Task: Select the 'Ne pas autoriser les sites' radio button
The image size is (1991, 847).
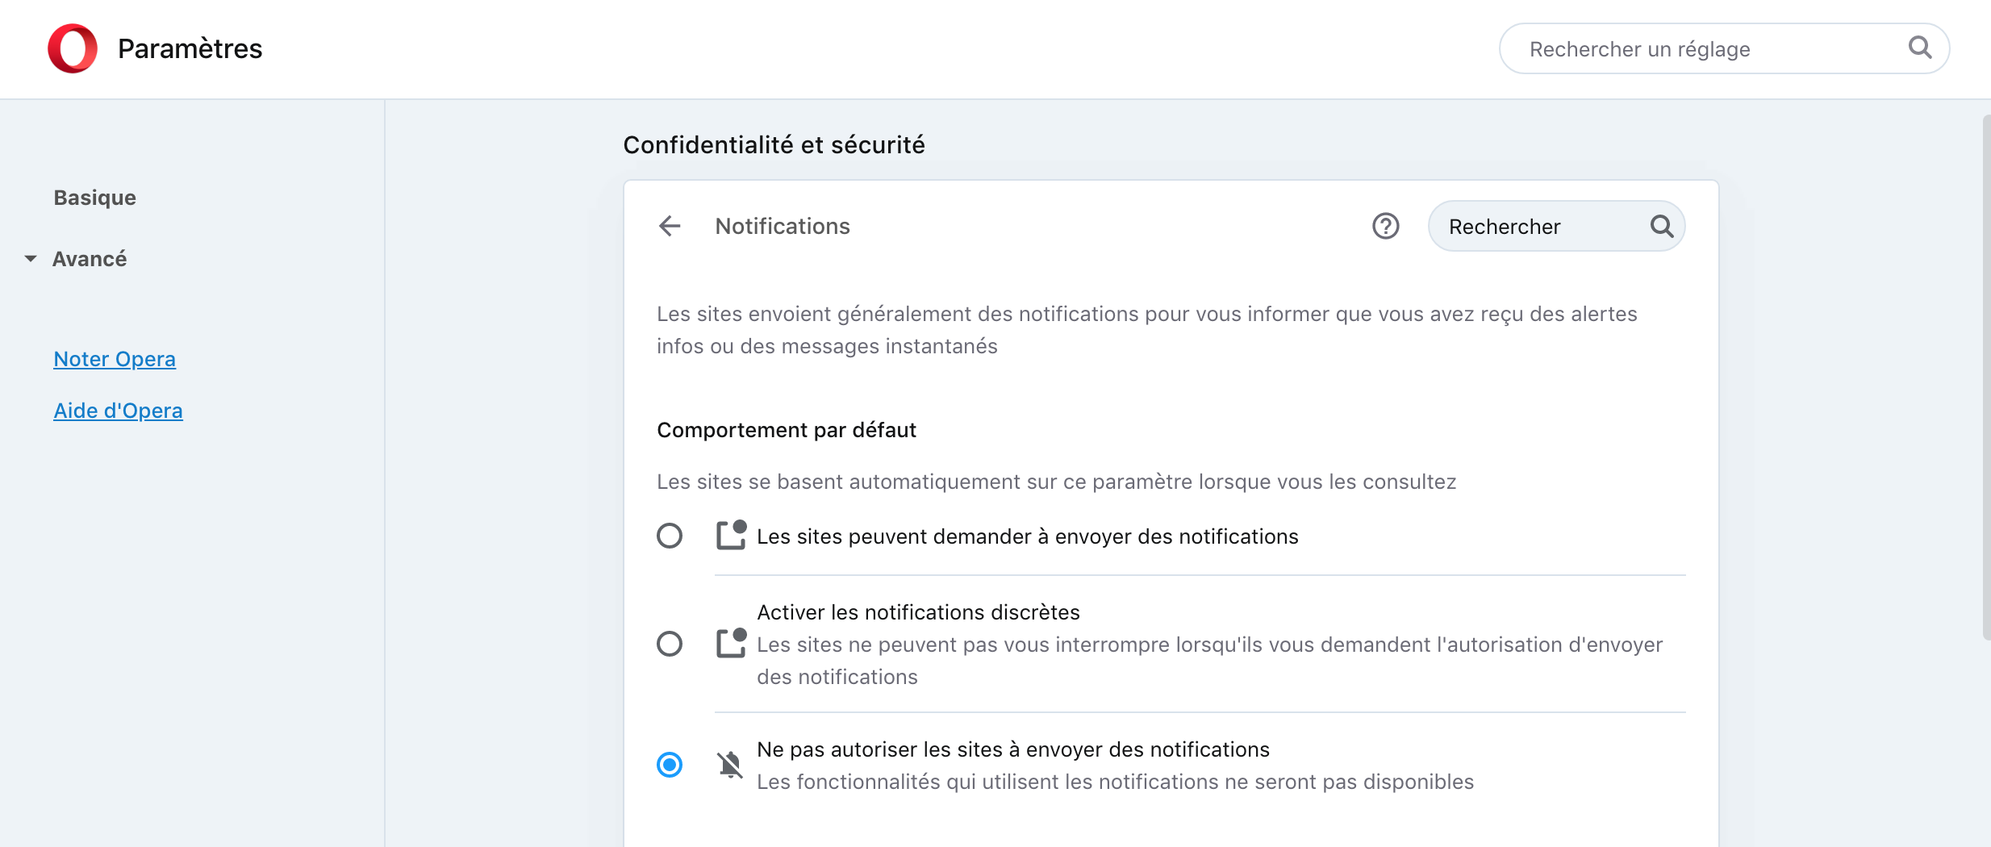Action: point(670,765)
